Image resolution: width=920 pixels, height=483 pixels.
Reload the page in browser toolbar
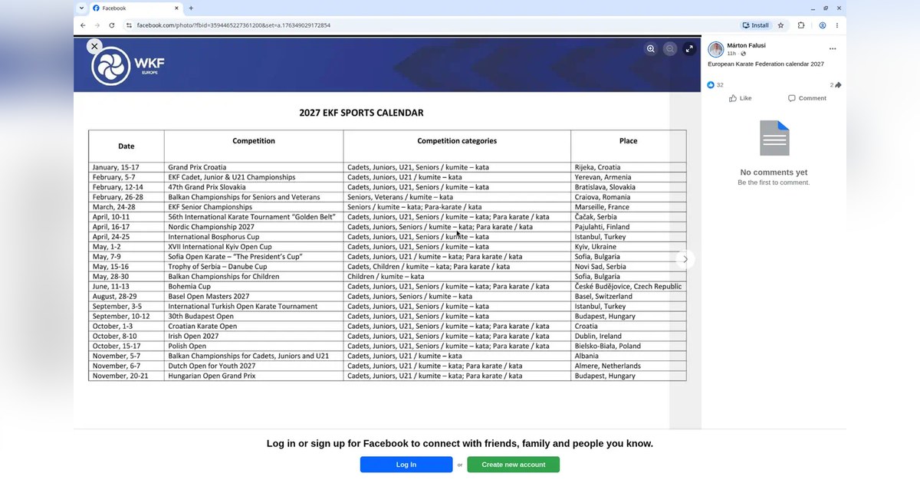tap(112, 25)
